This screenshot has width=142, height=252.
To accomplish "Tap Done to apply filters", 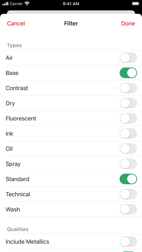I will pyautogui.click(x=128, y=24).
